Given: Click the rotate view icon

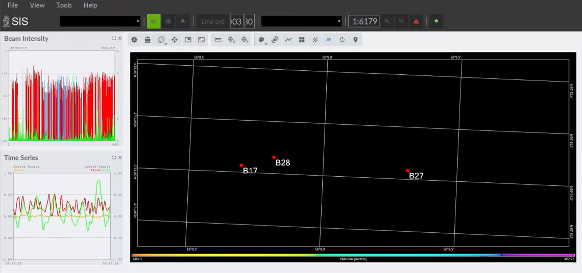Looking at the screenshot, I should point(161,40).
